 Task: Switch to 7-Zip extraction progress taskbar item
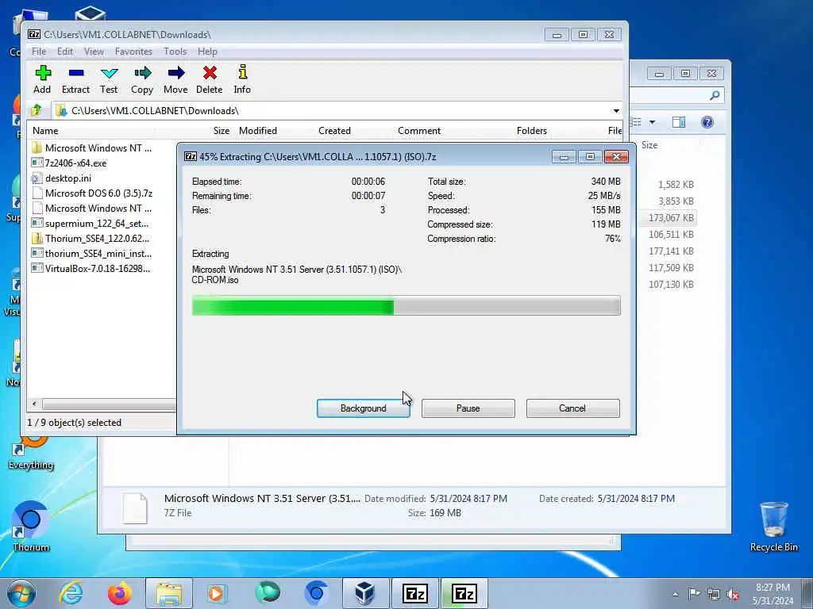[x=464, y=593]
